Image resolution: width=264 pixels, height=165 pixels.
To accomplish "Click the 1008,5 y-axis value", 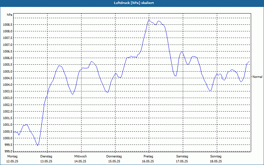I will (x=8, y=25).
